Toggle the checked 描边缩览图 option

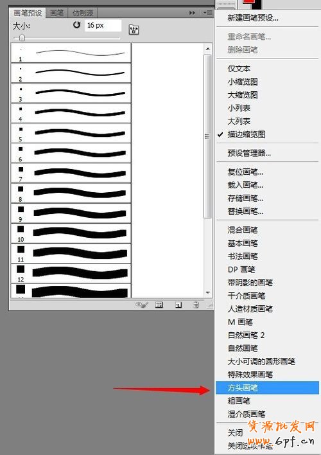click(246, 134)
